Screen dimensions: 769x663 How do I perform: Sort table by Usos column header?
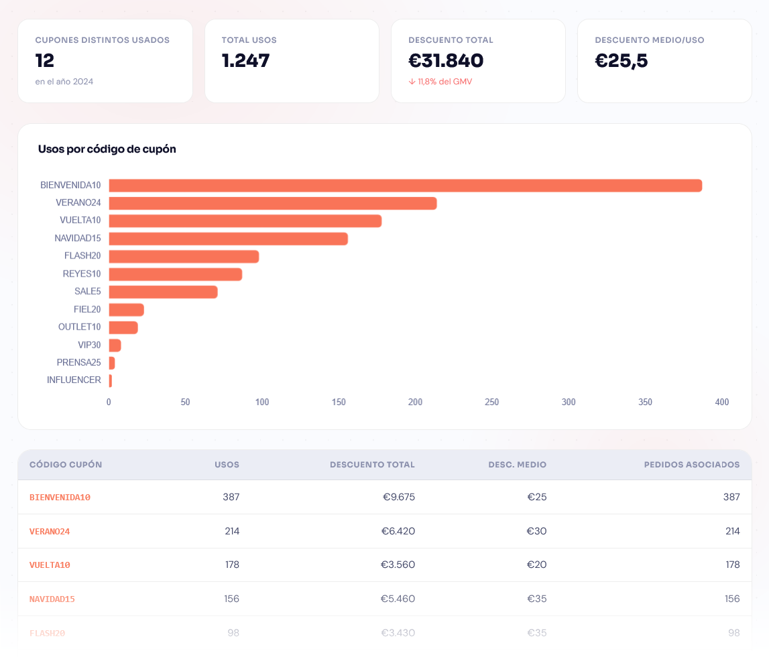pos(227,465)
